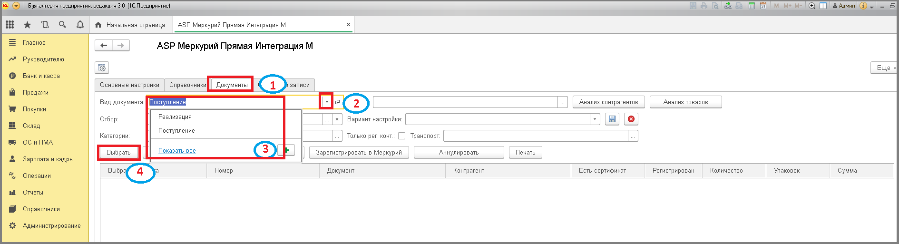The height and width of the screenshot is (244, 899).
Task: Open the ellipsis selector of the Транспорт field
Action: click(x=633, y=136)
